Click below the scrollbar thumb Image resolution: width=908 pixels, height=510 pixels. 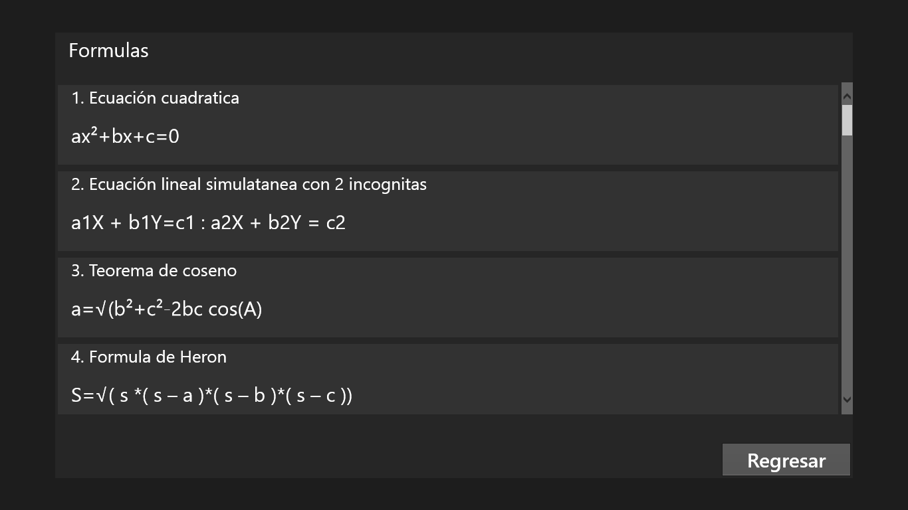coord(846,266)
